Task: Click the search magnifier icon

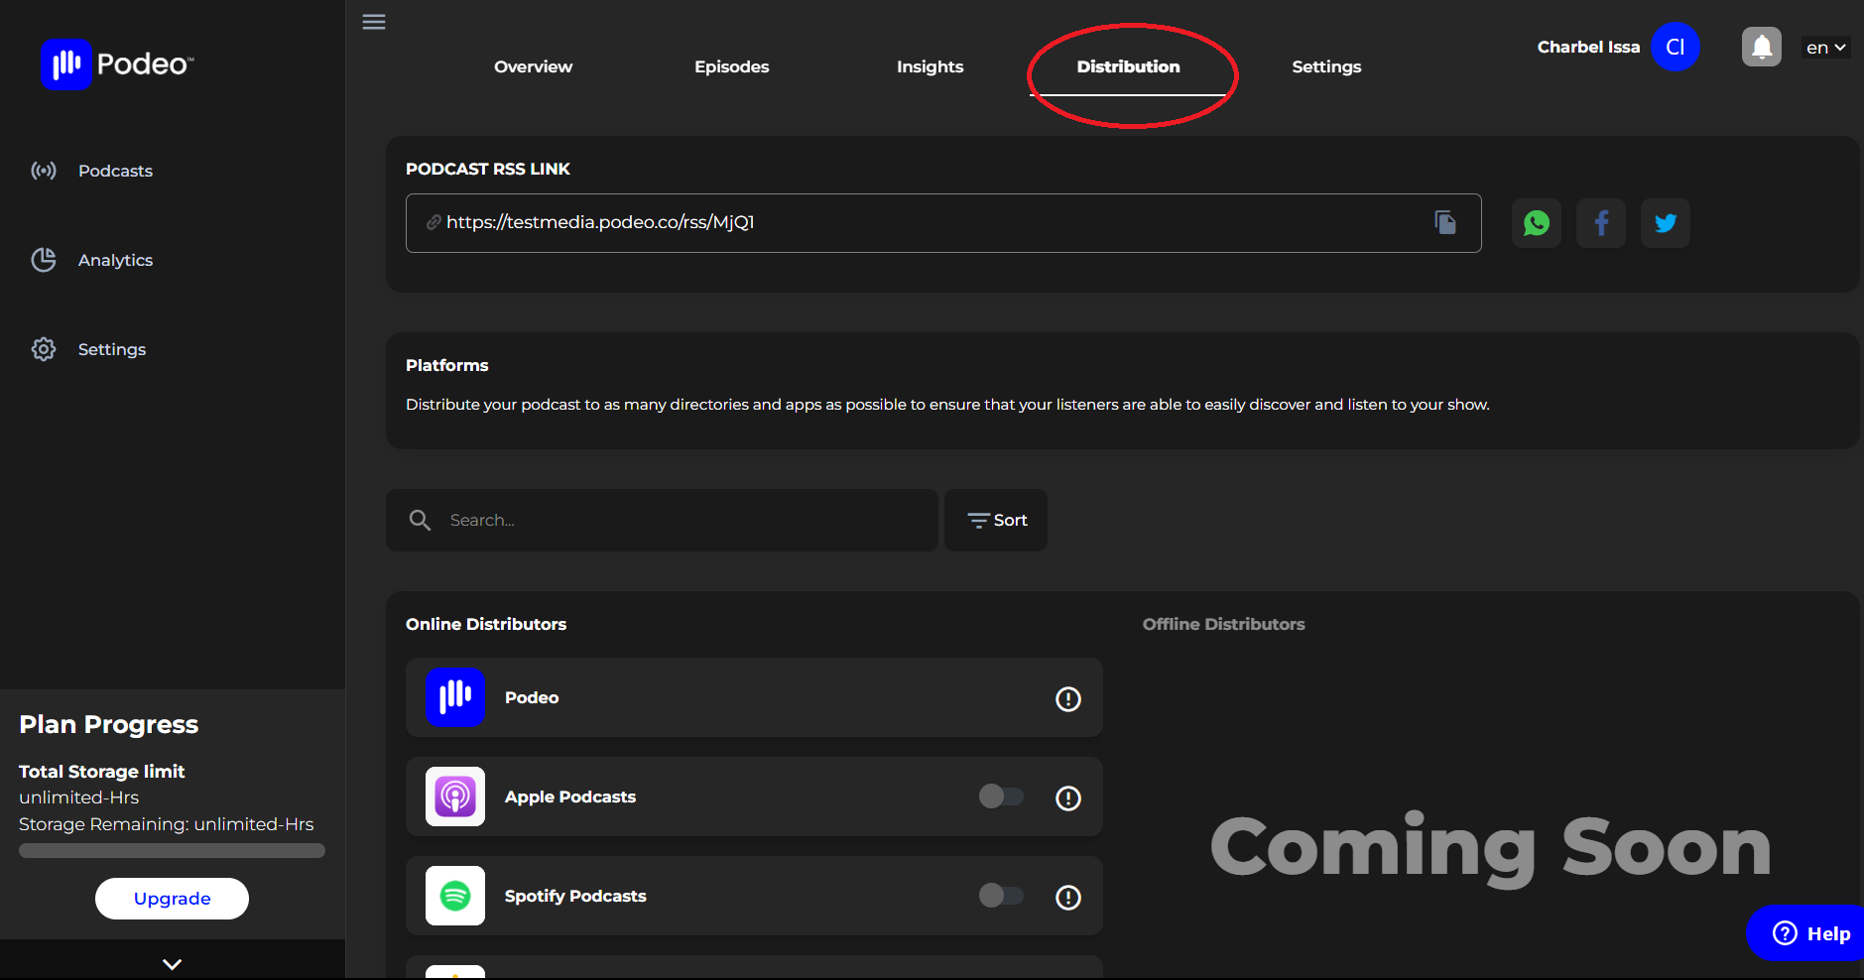Action: point(420,520)
